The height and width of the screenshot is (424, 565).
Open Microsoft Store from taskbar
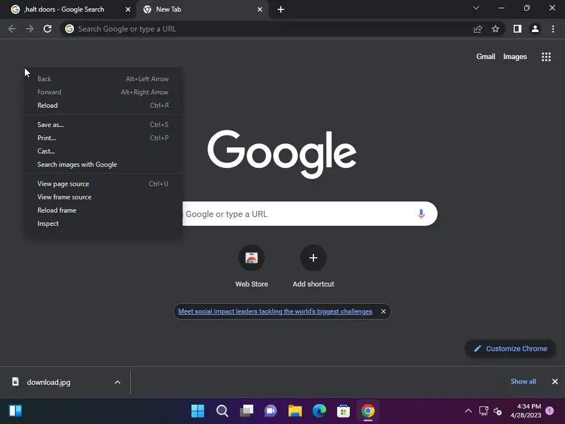343,411
